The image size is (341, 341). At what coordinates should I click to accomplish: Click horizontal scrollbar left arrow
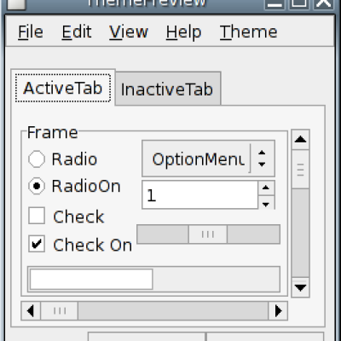tap(31, 310)
